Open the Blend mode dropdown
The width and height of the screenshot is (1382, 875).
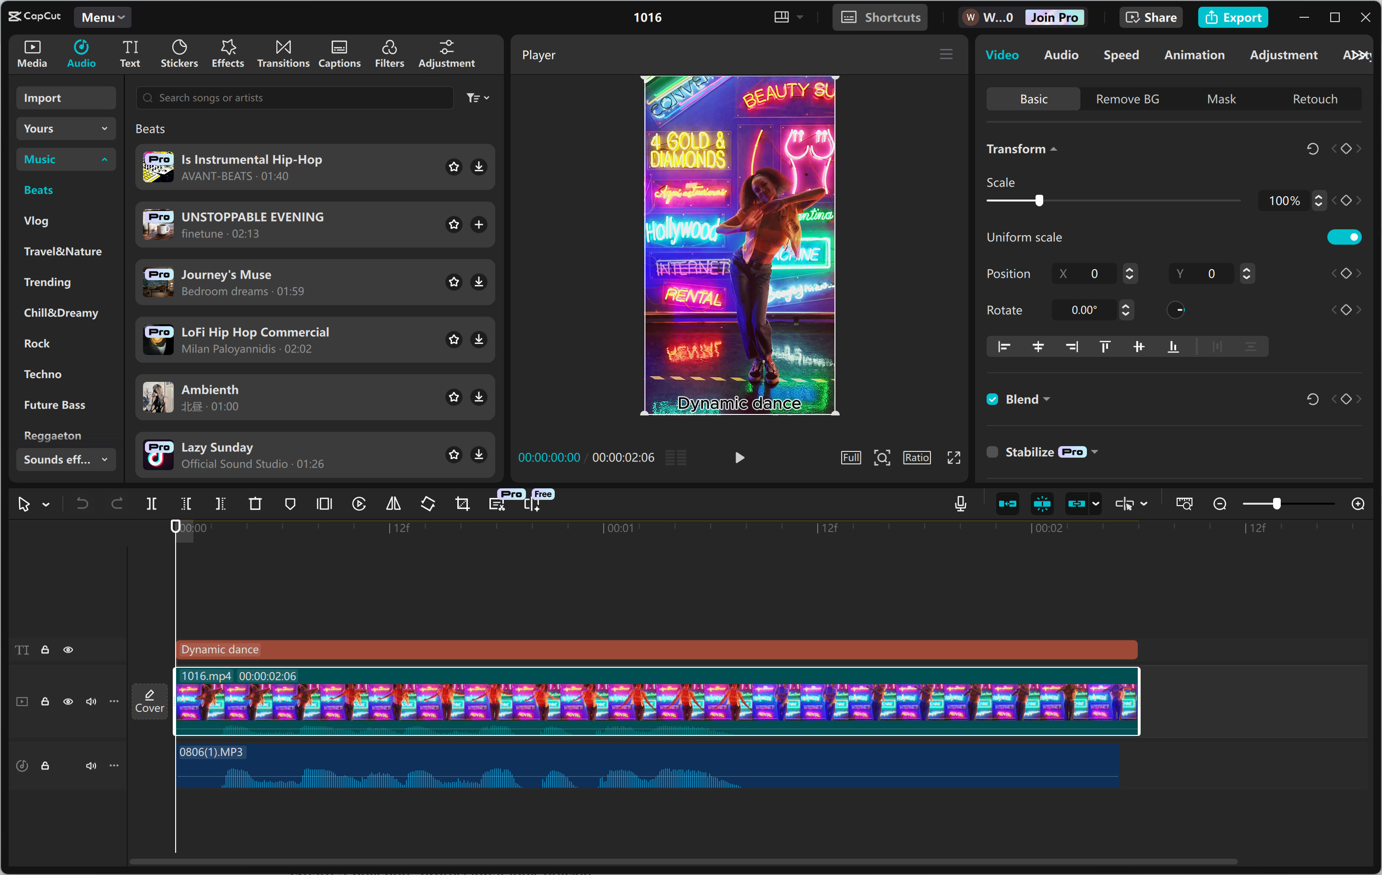click(1046, 399)
